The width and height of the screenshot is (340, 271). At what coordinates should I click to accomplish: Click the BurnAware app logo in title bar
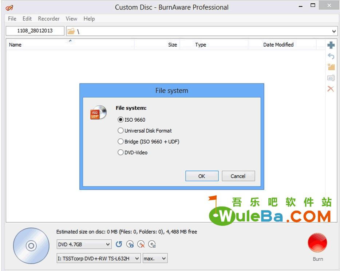[9, 8]
